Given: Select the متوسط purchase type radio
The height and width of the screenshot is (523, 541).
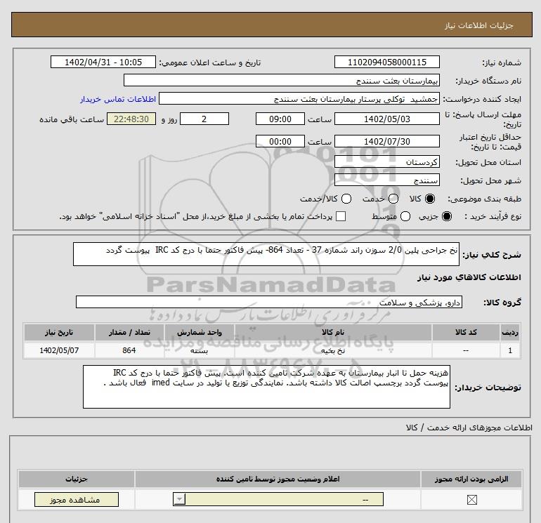Looking at the screenshot, I should click(405, 216).
